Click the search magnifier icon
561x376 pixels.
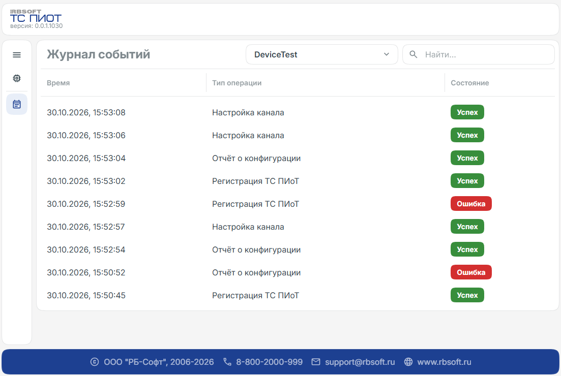[413, 54]
